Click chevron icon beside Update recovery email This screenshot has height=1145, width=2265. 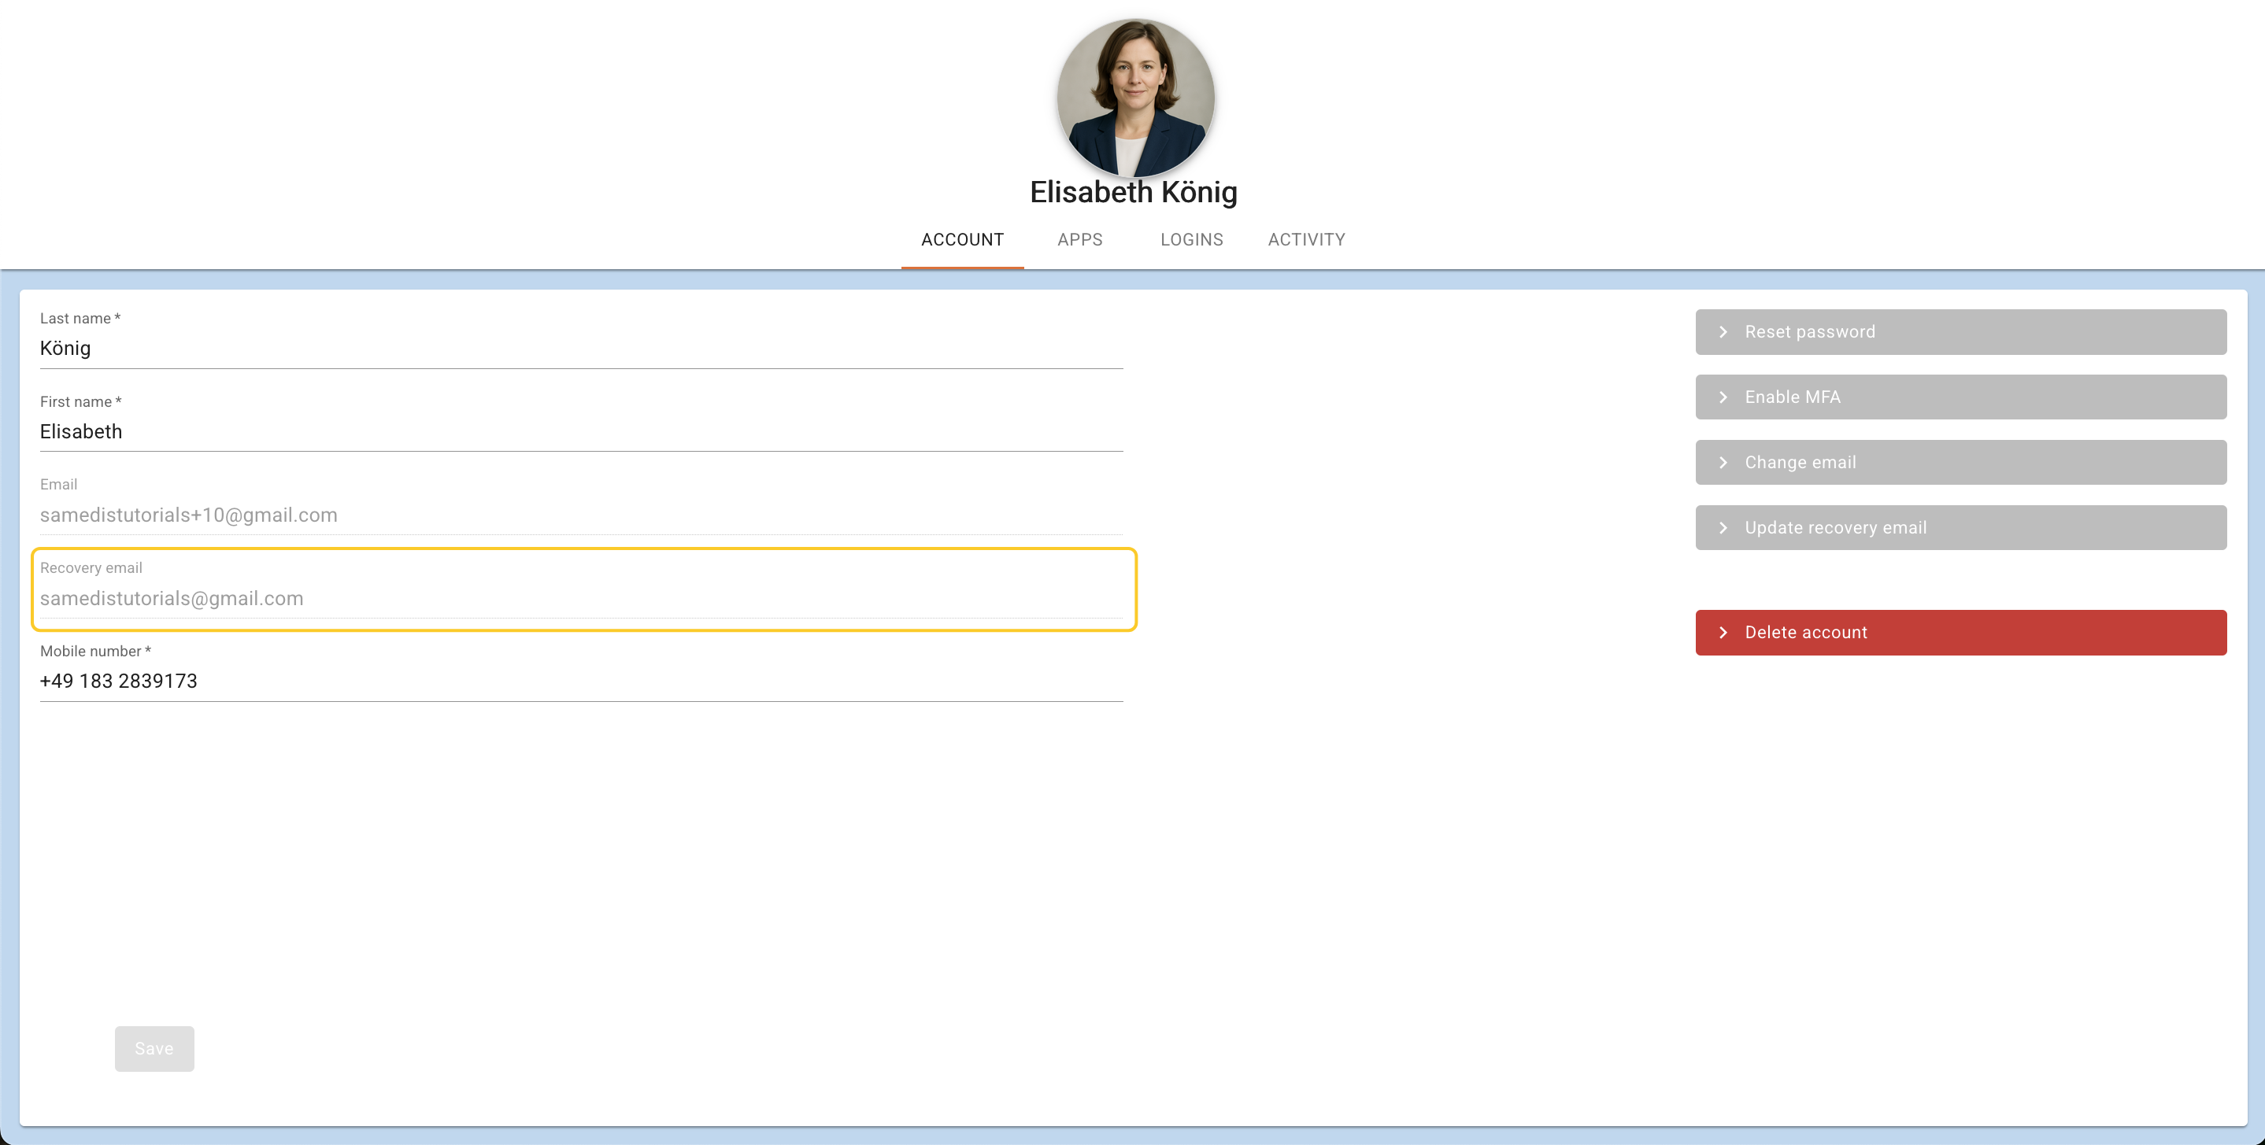point(1723,528)
